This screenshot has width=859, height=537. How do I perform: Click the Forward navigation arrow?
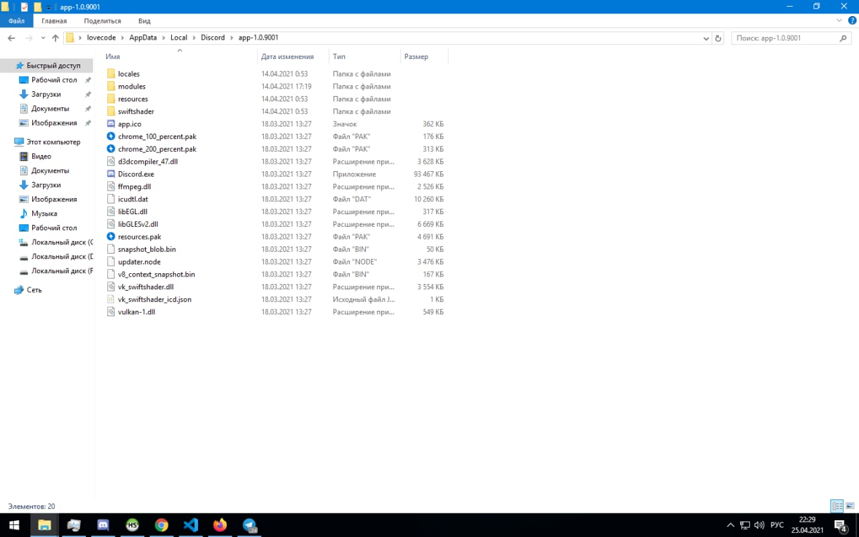(29, 38)
